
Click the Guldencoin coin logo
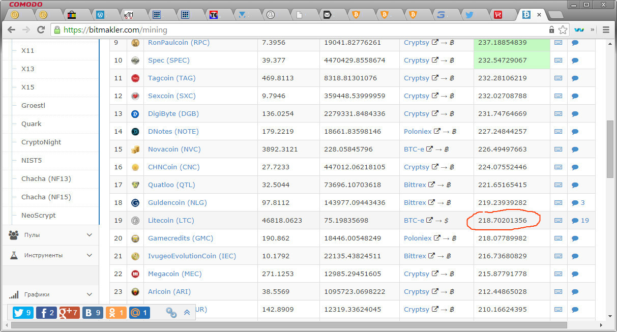[135, 203]
